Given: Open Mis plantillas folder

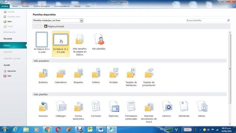Looking at the screenshot, I should point(99,42).
